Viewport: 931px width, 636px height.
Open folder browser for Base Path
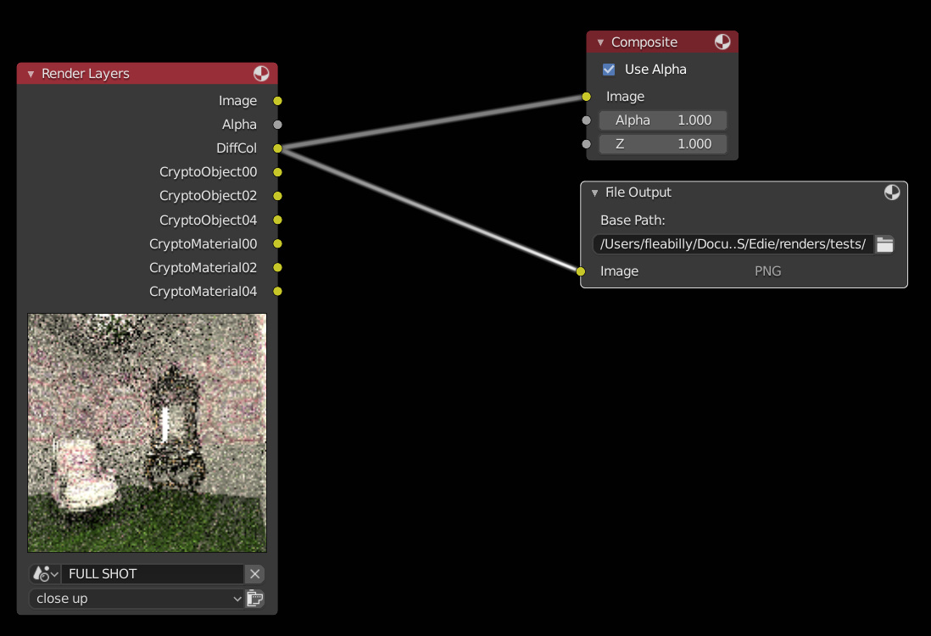[884, 244]
